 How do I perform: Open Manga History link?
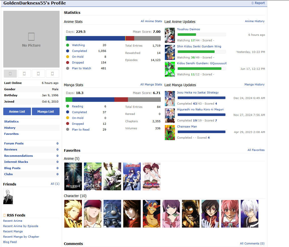coord(255,84)
